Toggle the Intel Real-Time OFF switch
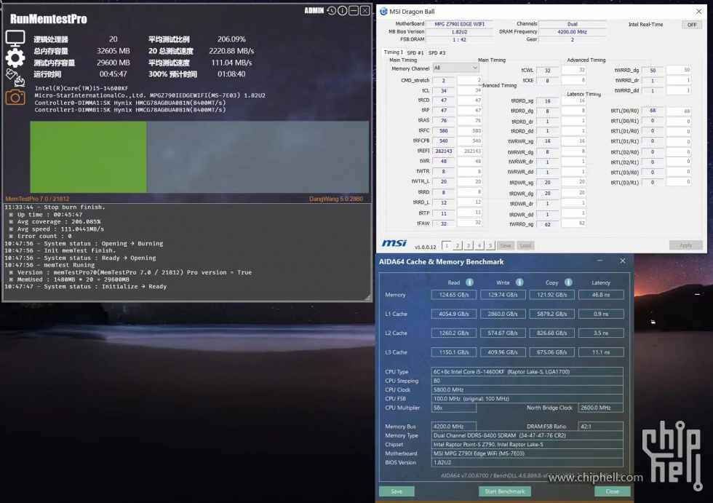713x503 pixels. [x=692, y=25]
